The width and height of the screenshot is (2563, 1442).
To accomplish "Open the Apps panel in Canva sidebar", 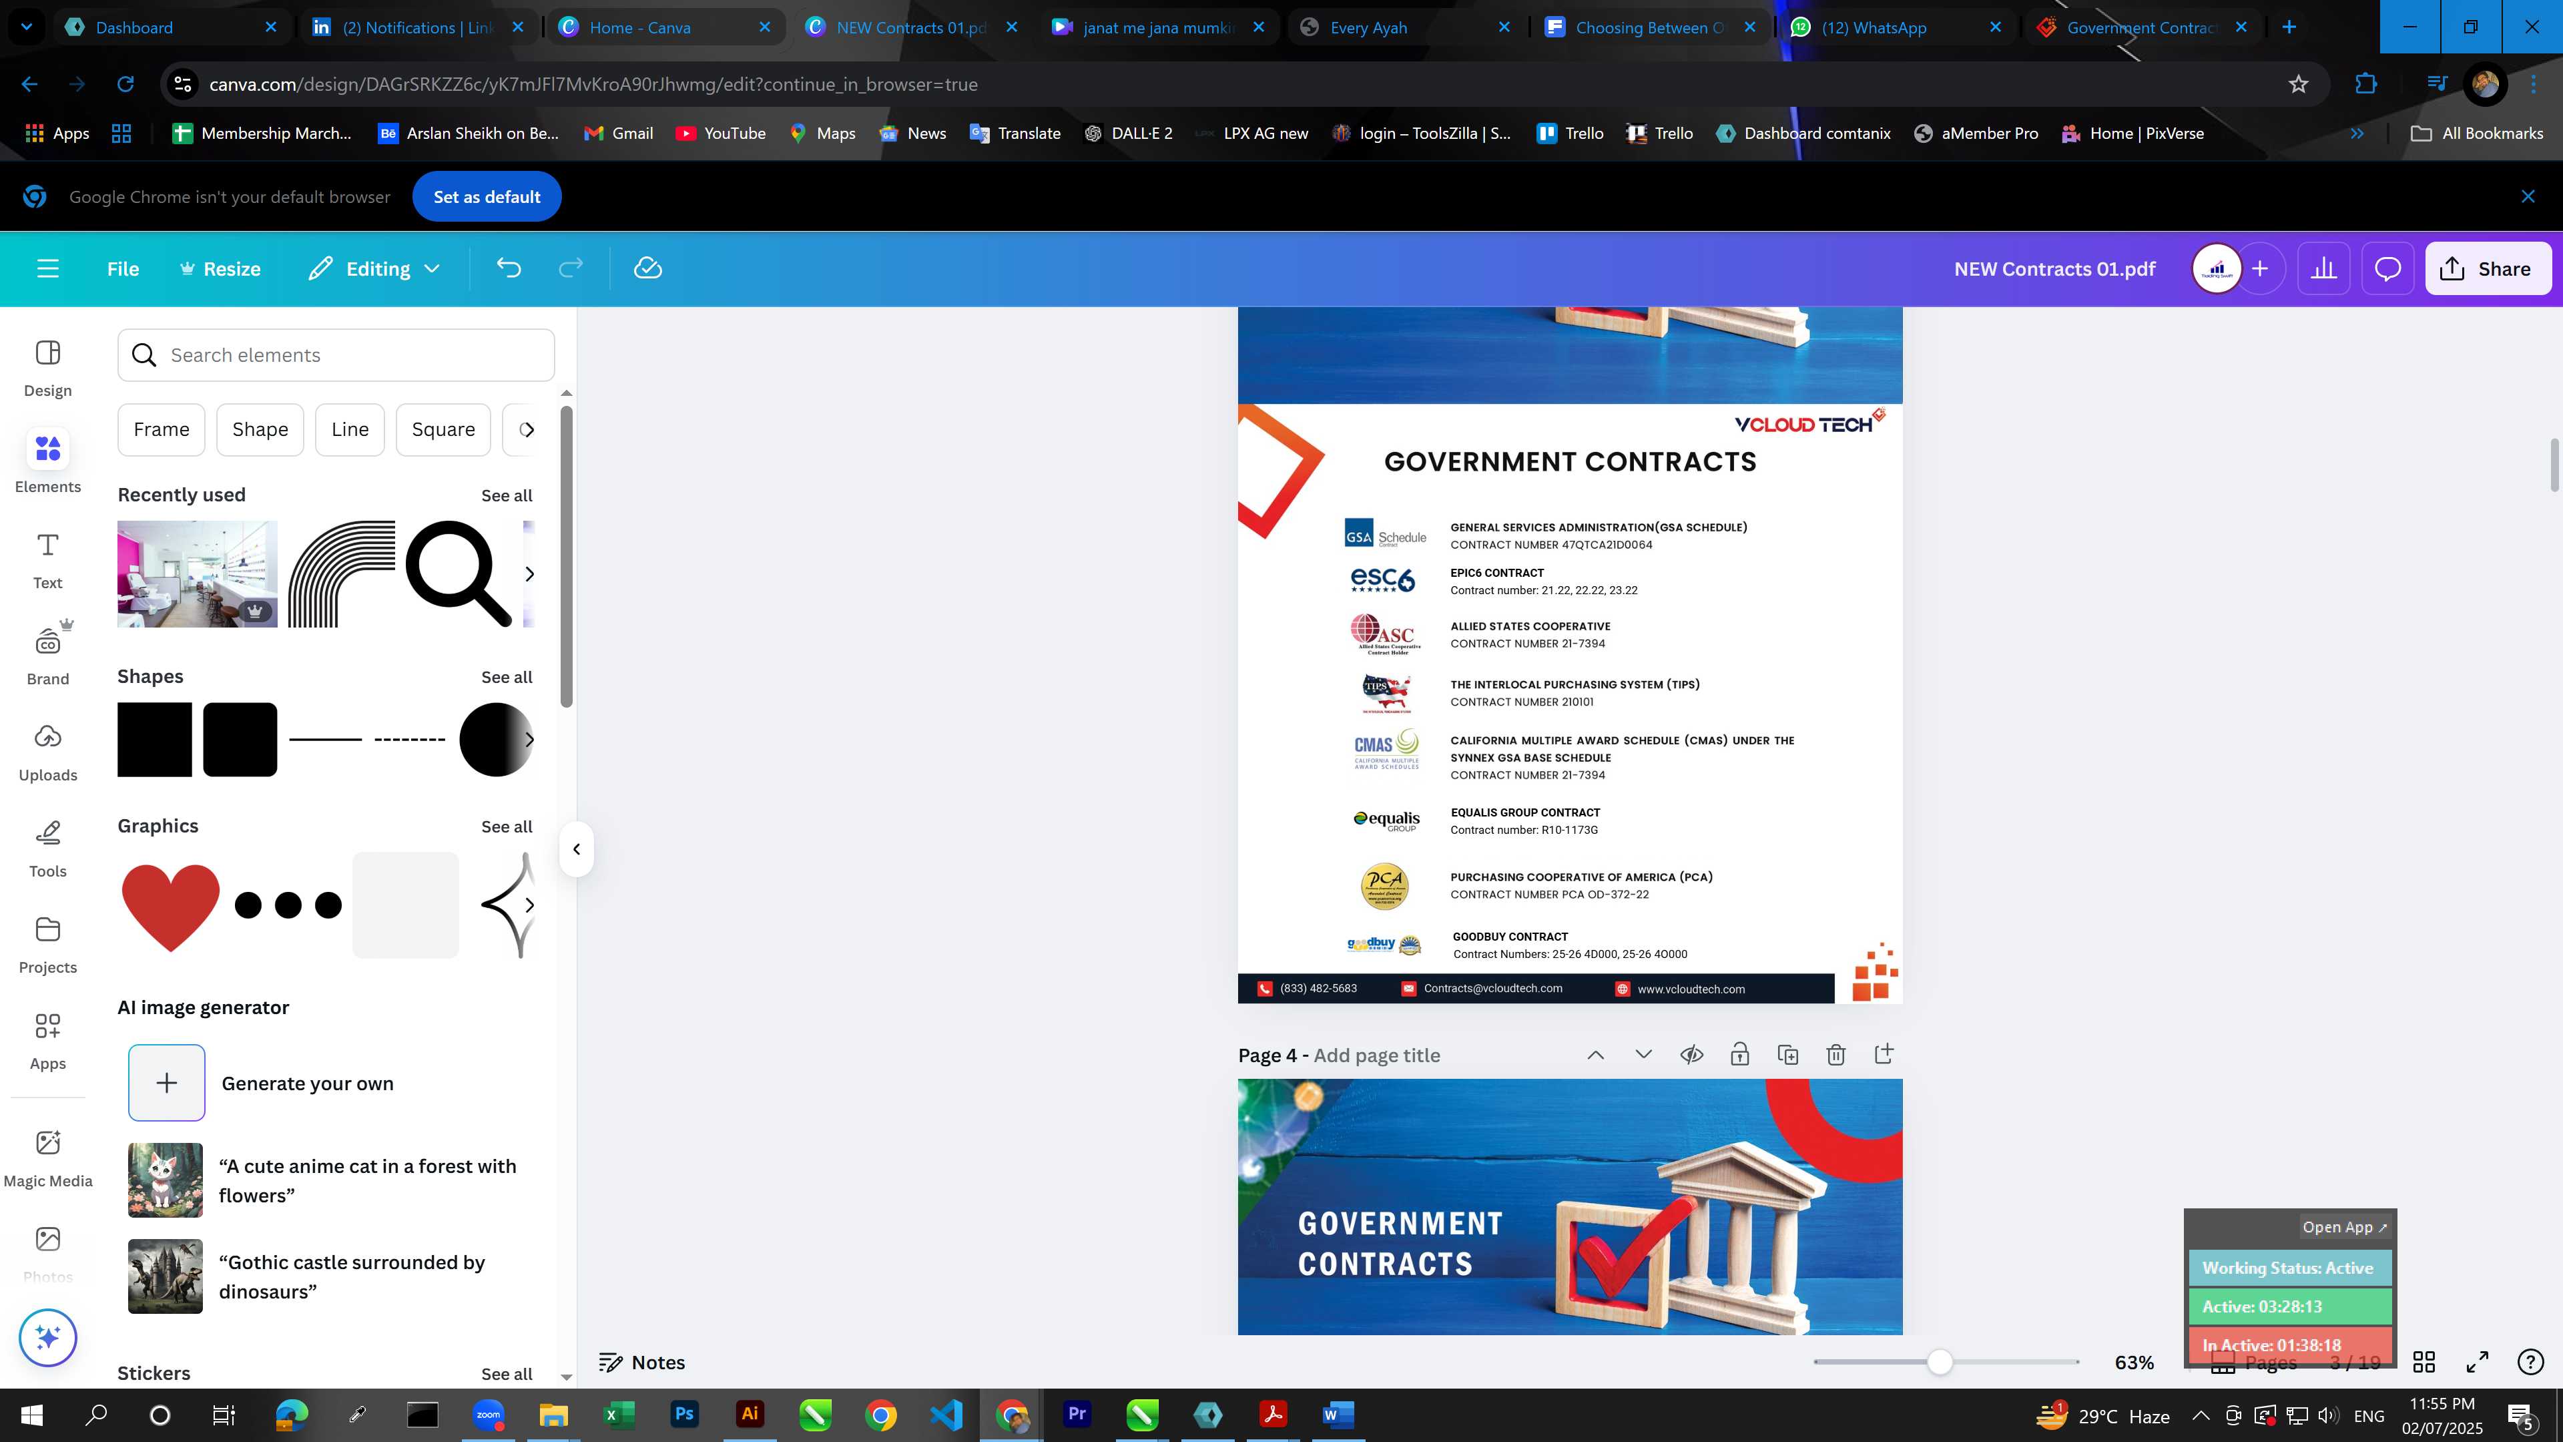I will 48,1042.
